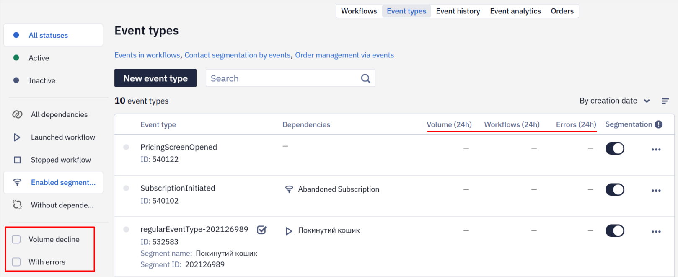The image size is (678, 277).
Task: Filter by All dependencies
Action: pyautogui.click(x=59, y=114)
